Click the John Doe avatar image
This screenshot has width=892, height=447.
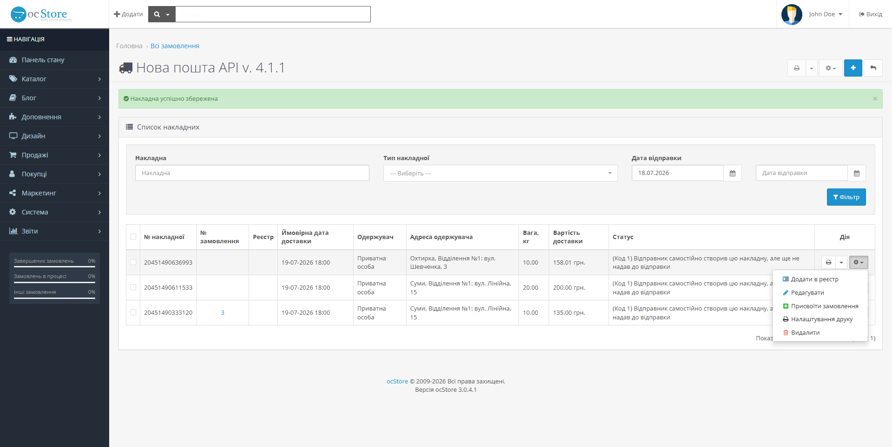click(x=792, y=14)
